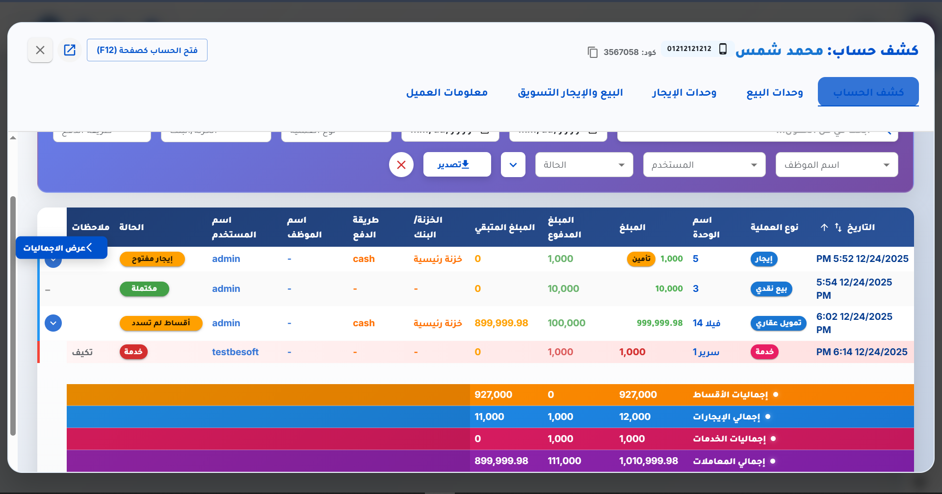Click the phone icon beside 01212121212
The width and height of the screenshot is (942, 494).
coord(723,49)
